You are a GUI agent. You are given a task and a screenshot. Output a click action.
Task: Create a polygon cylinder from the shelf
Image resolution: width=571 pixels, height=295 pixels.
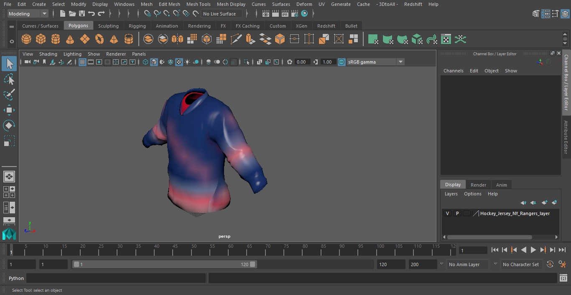click(x=56, y=39)
